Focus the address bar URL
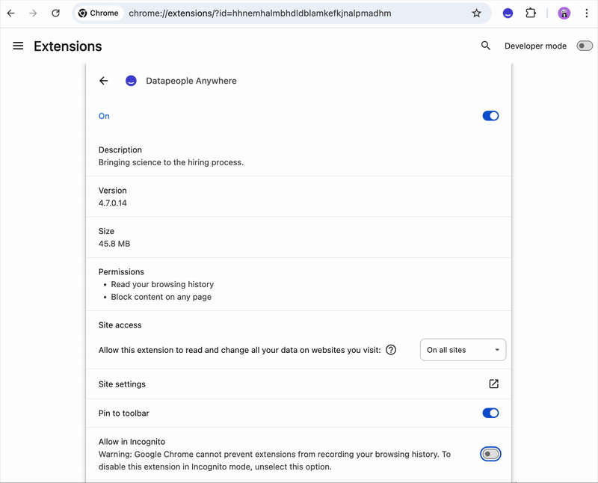This screenshot has width=598, height=483. click(259, 13)
